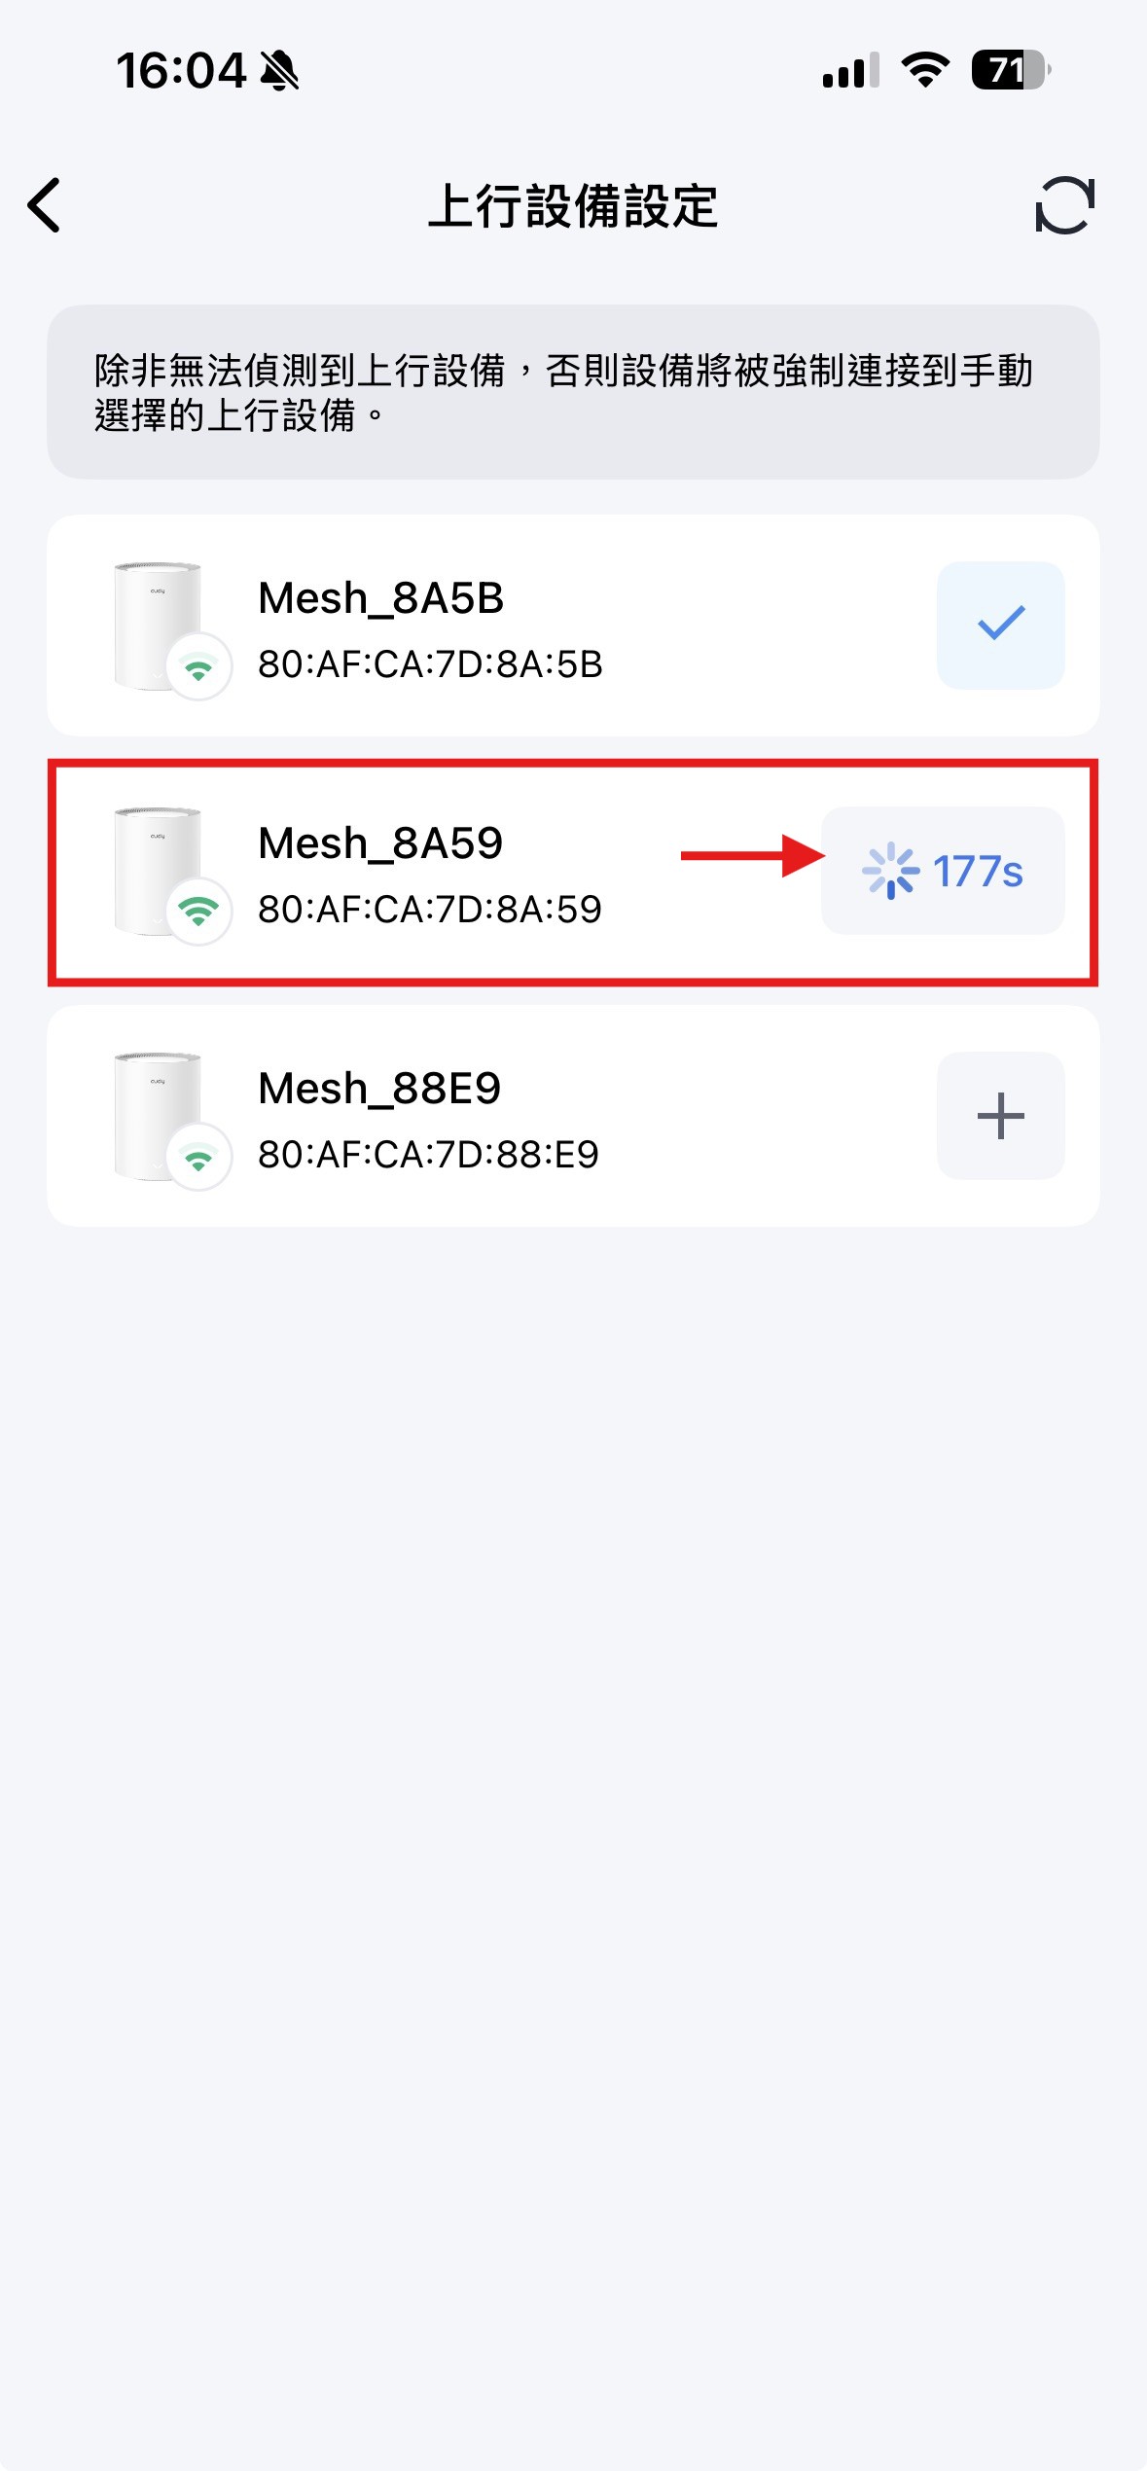
Task: Tap the plus button for Mesh_88E9
Action: point(1000,1115)
